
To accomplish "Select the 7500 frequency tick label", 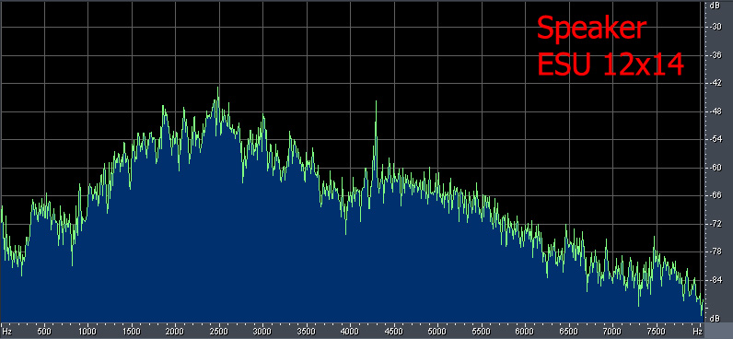I will coord(656,332).
